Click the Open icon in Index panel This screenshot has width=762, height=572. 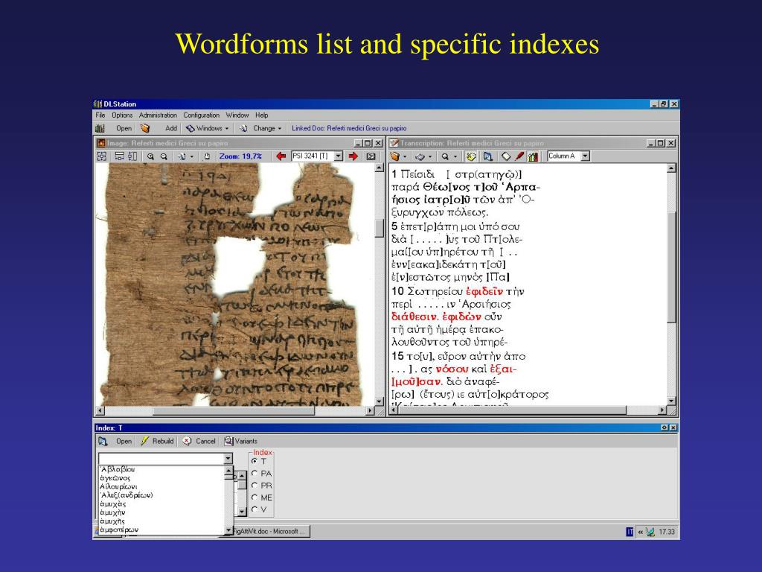tap(103, 441)
